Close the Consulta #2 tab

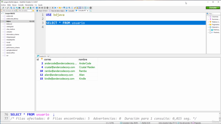coord(87,11)
